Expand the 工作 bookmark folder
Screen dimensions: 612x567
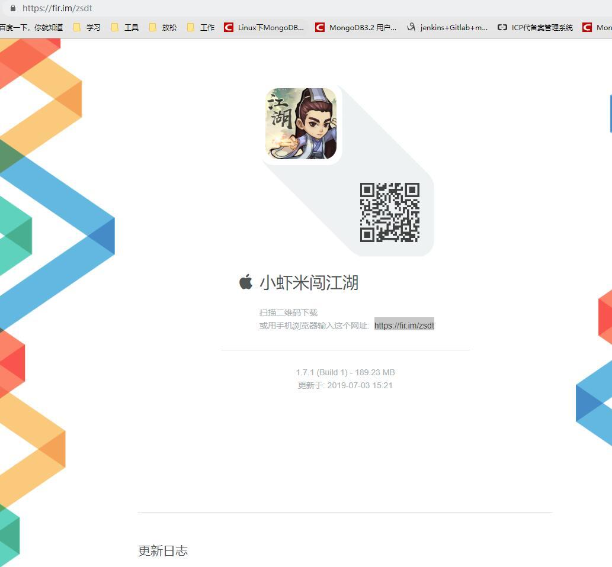[201, 27]
